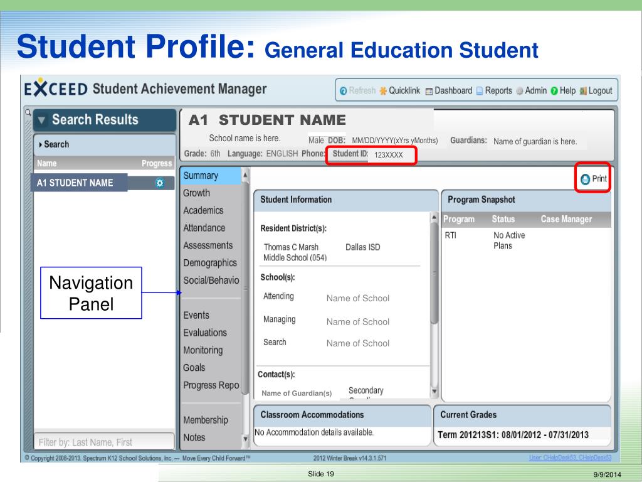Expand the Search section arrow
Viewport: 642px width, 482px height.
41,145
